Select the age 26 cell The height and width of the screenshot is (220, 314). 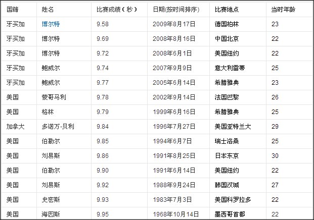[275, 97]
